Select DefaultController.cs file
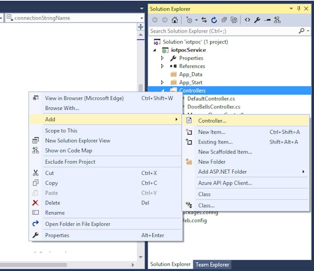 tap(211, 99)
